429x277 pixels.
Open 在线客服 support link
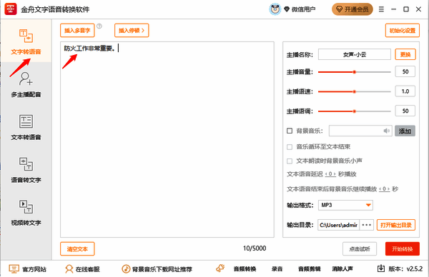pos(82,269)
